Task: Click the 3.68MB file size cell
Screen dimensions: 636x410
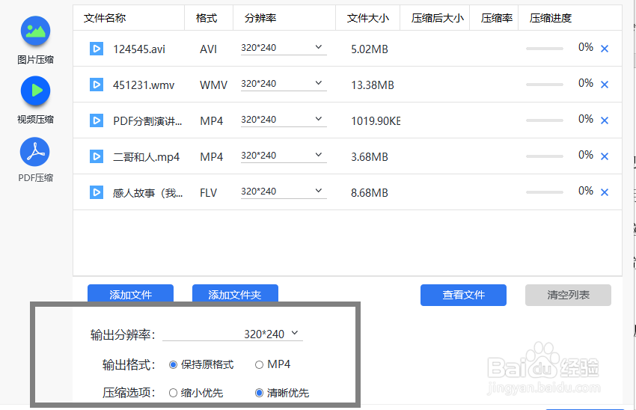Action: tap(370, 157)
